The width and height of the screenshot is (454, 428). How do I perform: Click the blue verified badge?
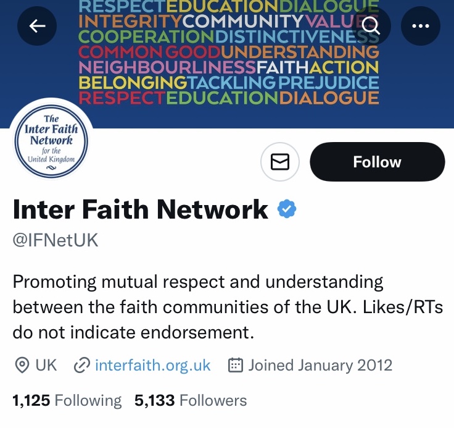tap(286, 210)
